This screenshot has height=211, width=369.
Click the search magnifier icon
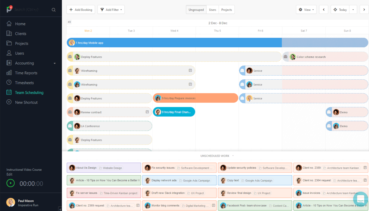pos(54,10)
